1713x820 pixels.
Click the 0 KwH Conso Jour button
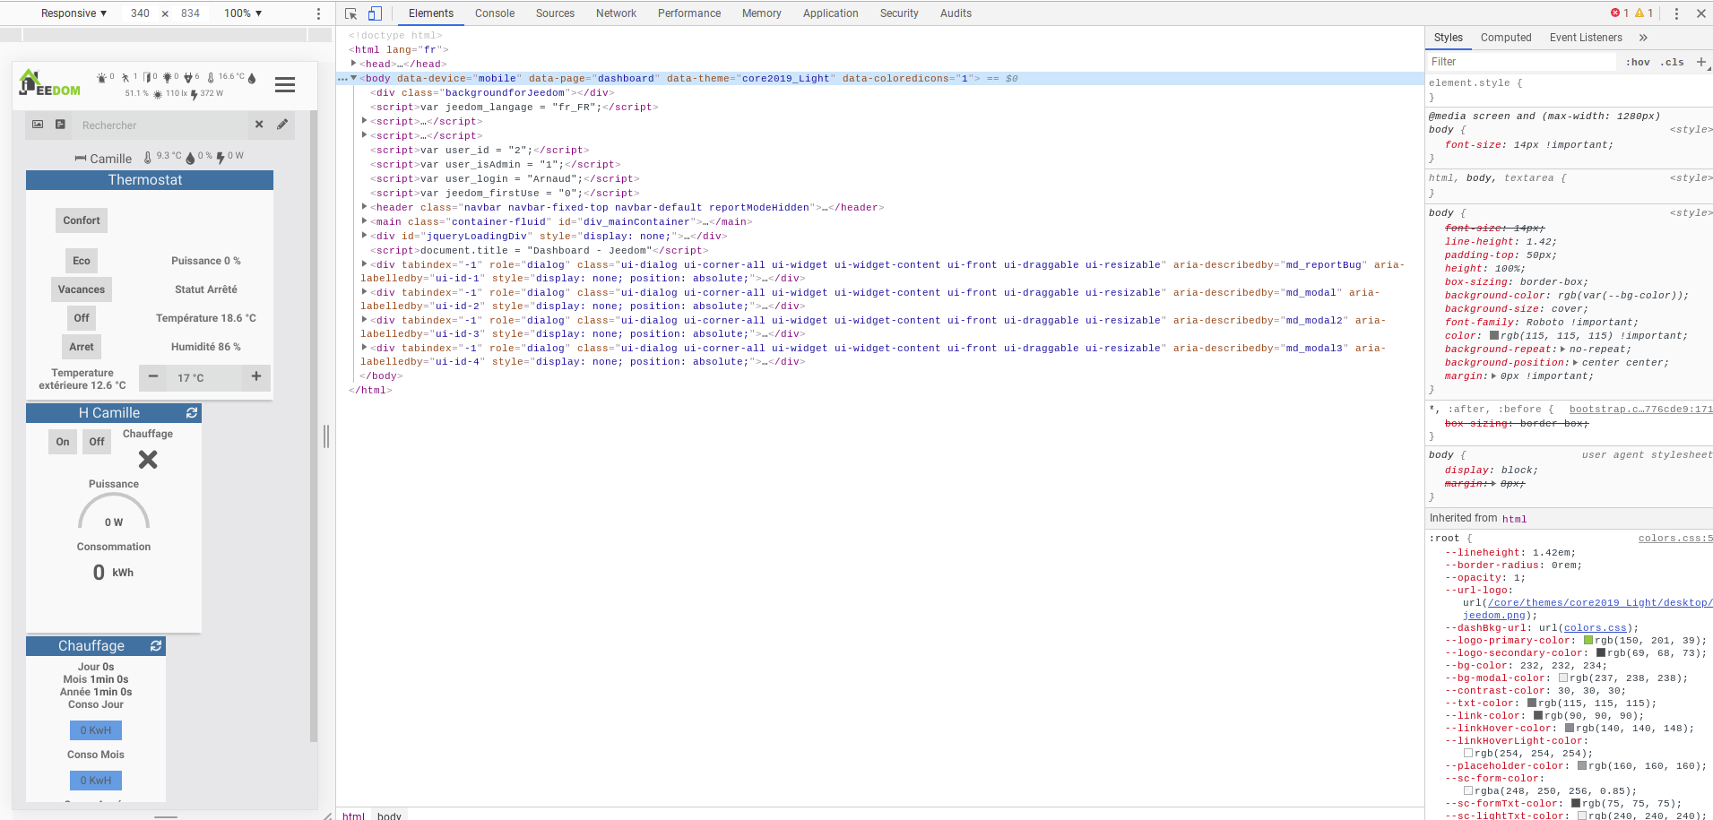(x=96, y=730)
